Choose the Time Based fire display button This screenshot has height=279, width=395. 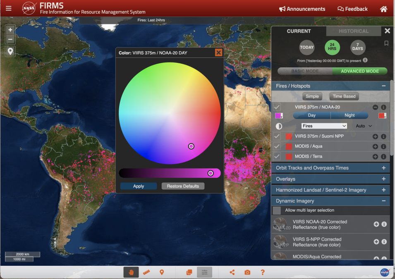click(344, 96)
